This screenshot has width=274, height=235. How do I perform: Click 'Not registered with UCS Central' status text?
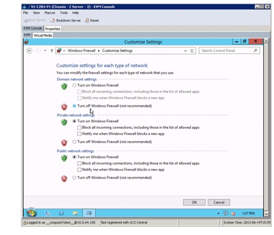click(x=124, y=223)
